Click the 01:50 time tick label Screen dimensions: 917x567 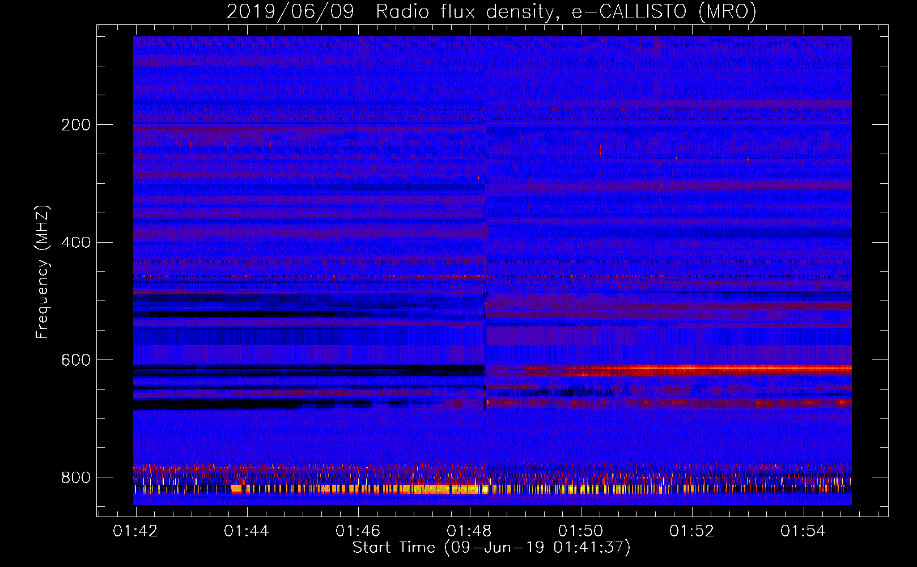pyautogui.click(x=580, y=531)
